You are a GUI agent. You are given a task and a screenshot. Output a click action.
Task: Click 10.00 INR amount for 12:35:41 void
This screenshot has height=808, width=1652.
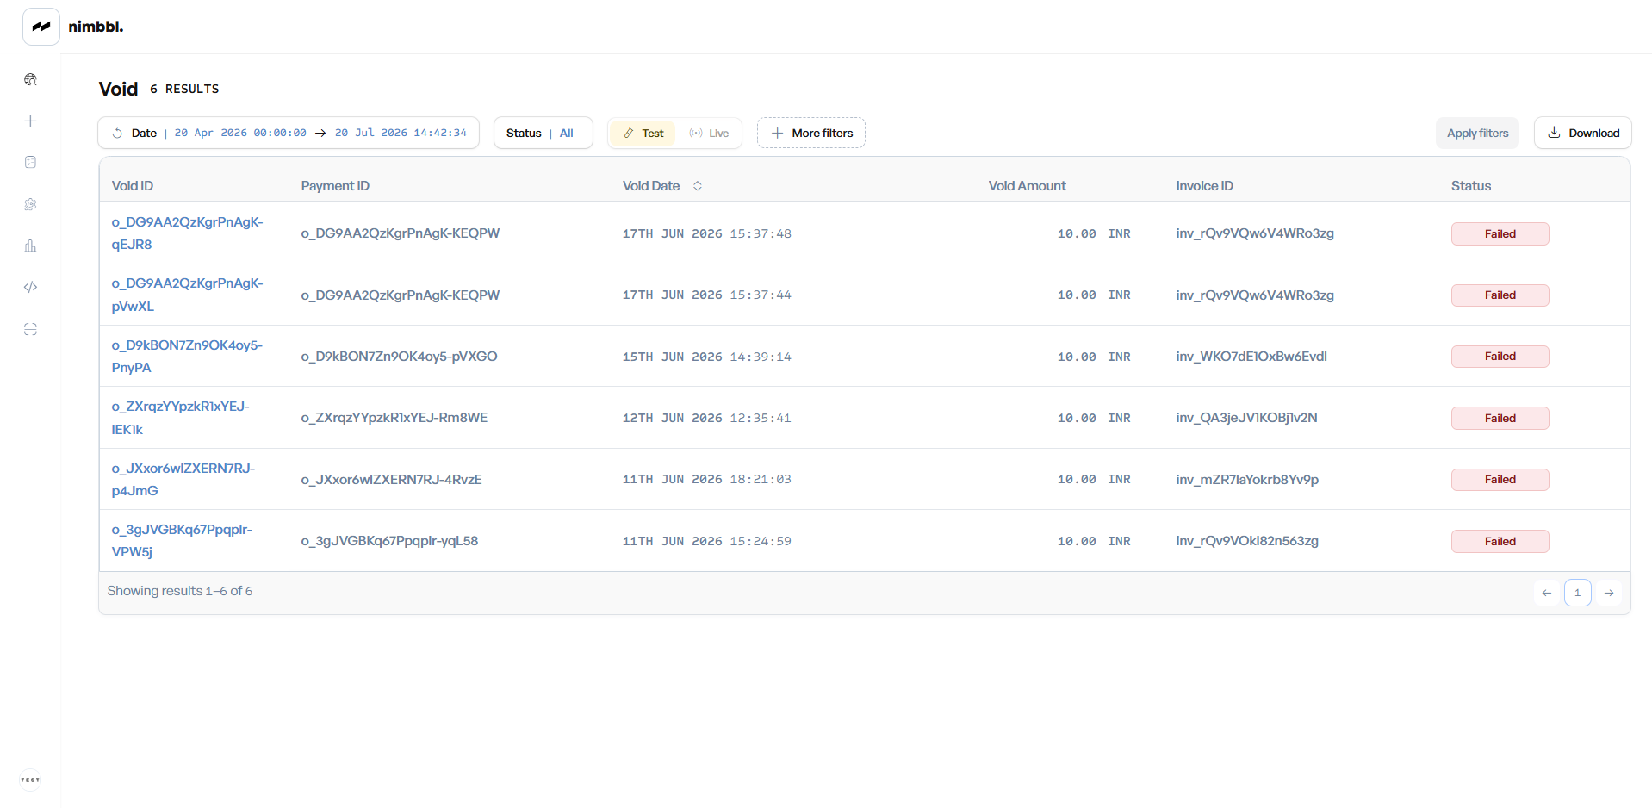pos(1094,419)
